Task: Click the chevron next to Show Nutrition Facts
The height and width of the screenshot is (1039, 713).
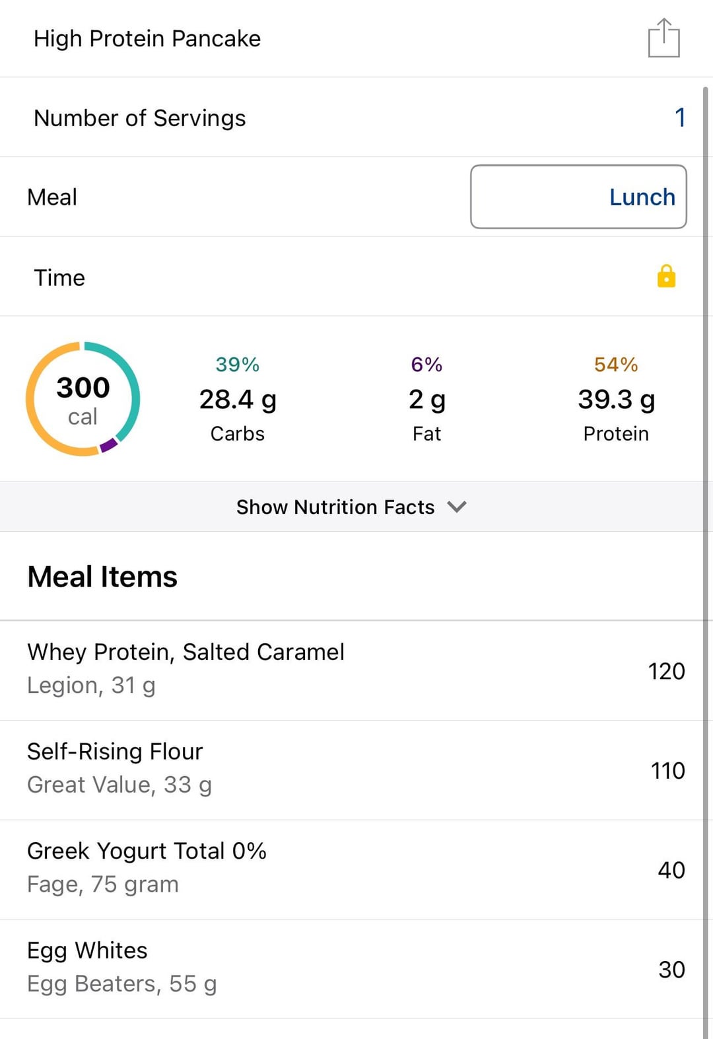Action: click(x=457, y=507)
